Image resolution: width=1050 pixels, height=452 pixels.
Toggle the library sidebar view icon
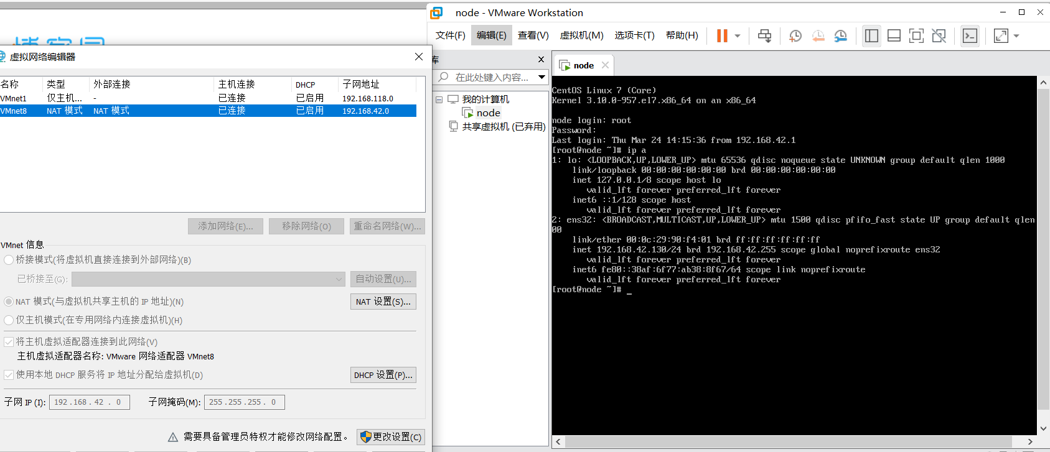(871, 36)
